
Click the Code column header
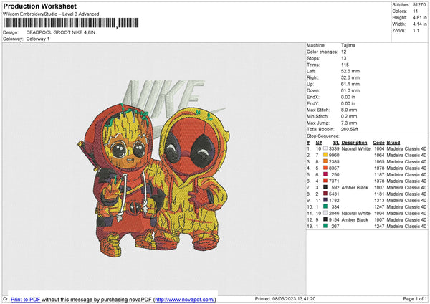378,143
